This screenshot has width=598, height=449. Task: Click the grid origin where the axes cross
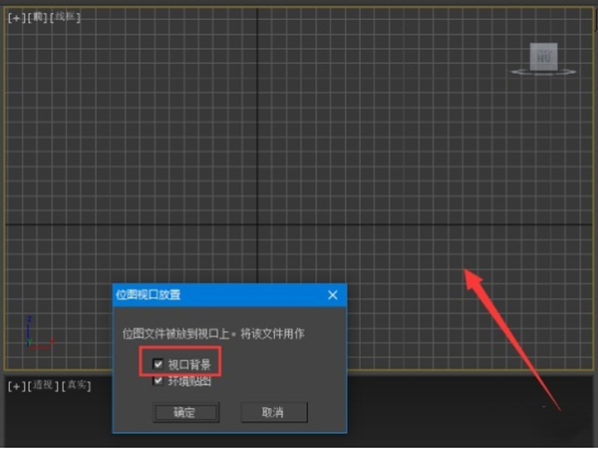(258, 223)
